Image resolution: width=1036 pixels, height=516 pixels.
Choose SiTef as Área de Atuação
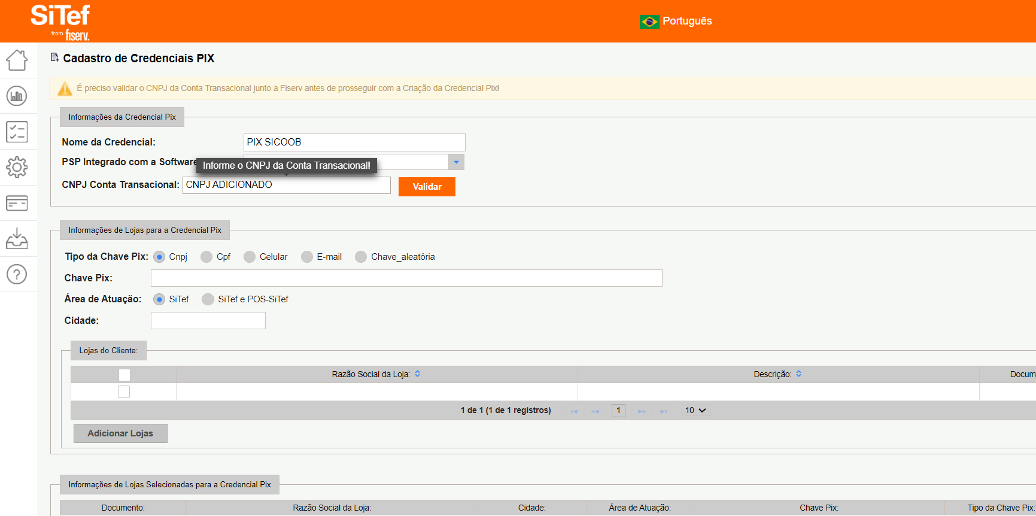pos(159,299)
